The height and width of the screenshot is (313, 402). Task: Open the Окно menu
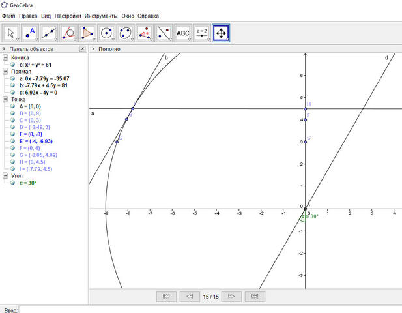pos(128,16)
